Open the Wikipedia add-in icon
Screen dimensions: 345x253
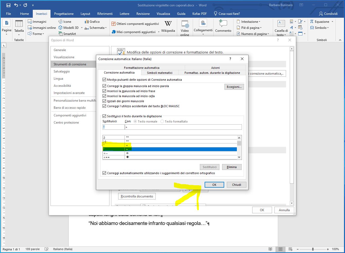point(168,24)
